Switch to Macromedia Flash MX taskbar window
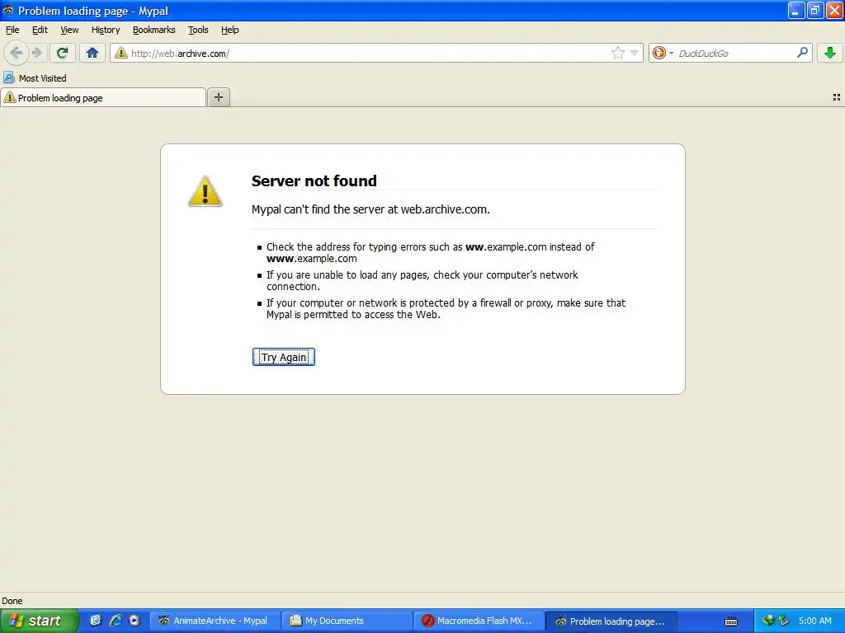Screen dimensions: 845x633 (480, 621)
